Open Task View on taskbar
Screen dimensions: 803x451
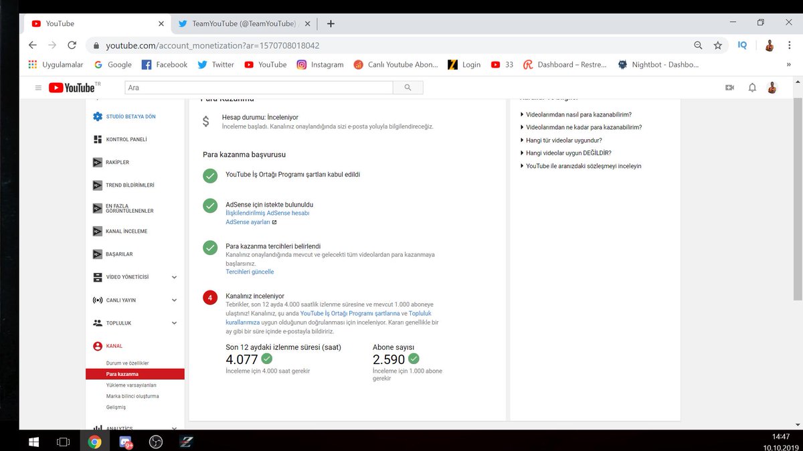[x=64, y=441]
